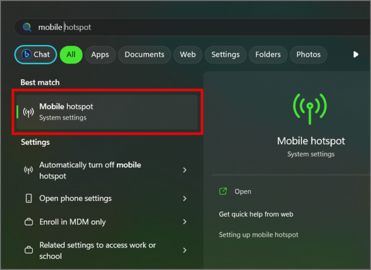The image size is (371, 270).
Task: Click the Mobile hotspot title in preview pane
Action: (x=311, y=141)
